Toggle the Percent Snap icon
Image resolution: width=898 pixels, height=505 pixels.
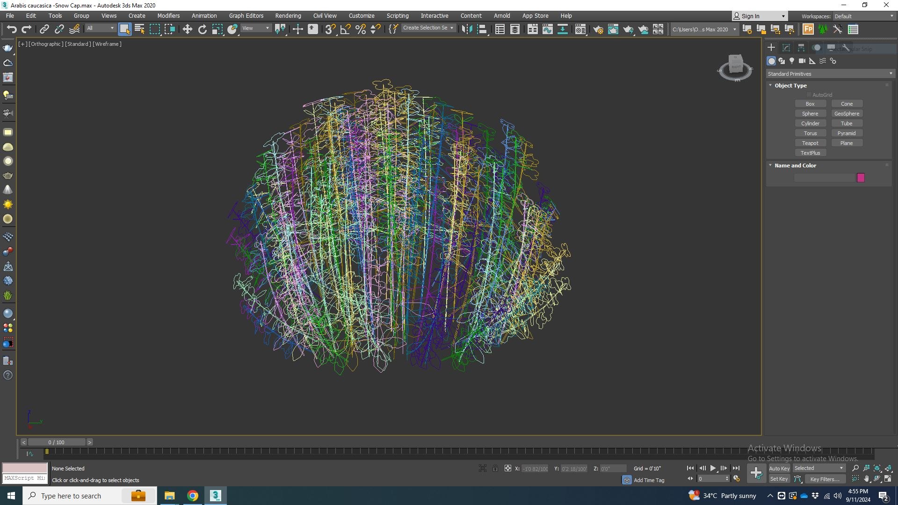361,29
